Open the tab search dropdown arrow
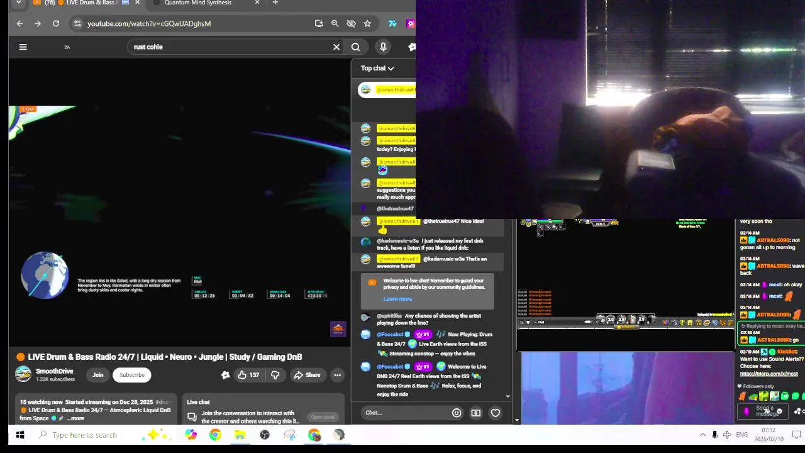 [19, 3]
